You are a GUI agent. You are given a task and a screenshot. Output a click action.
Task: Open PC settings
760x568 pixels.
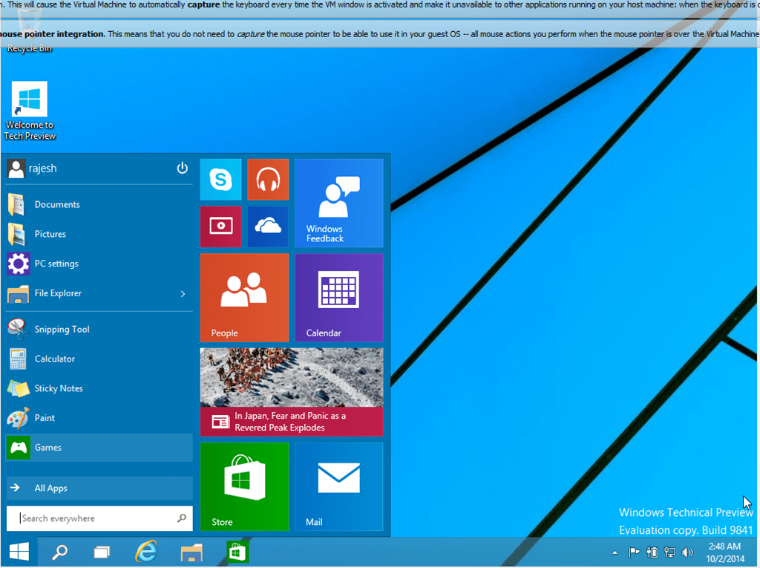[99, 264]
